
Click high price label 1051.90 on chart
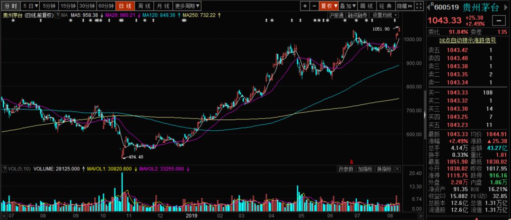pos(381,29)
